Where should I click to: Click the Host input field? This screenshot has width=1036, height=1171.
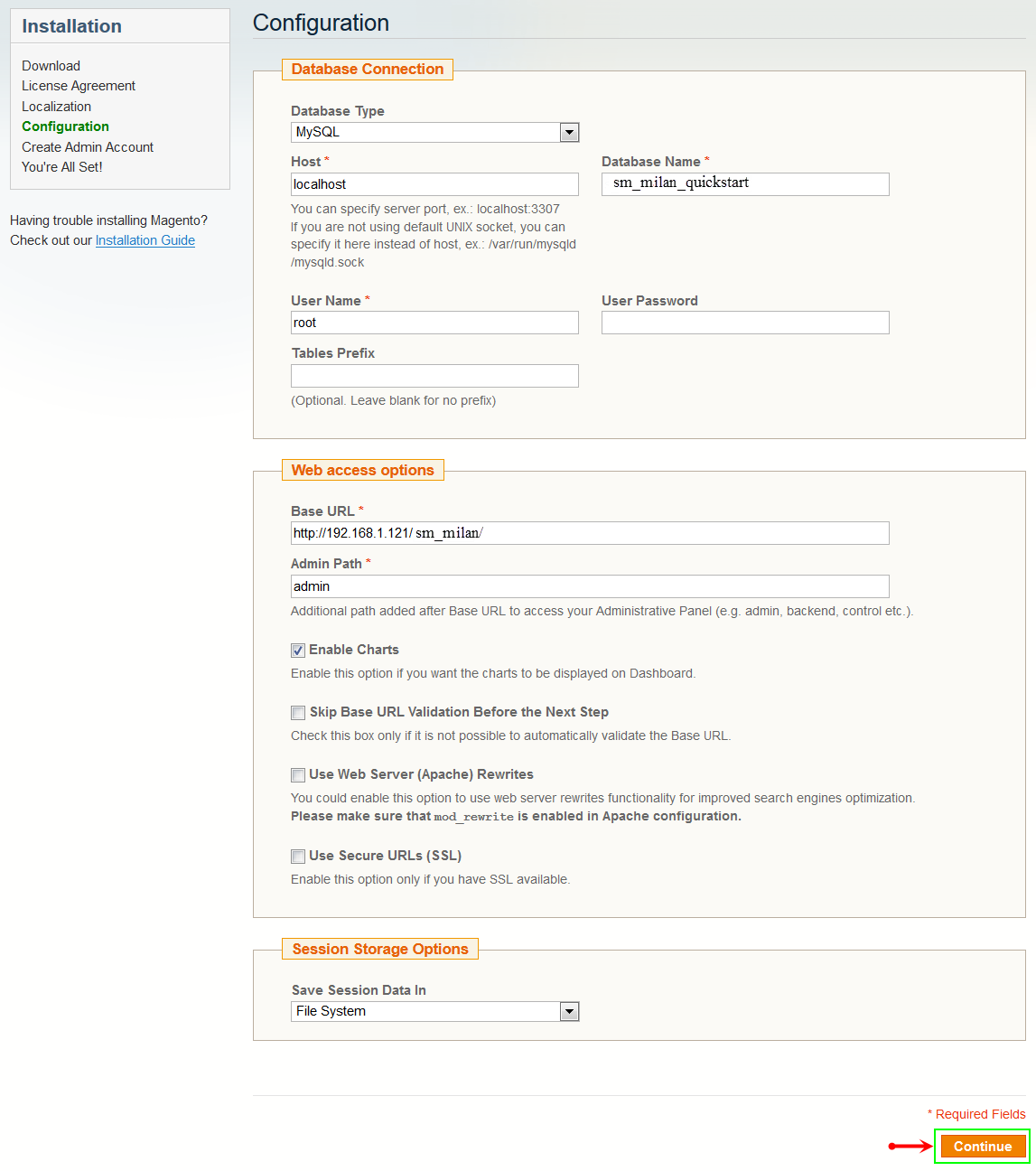pyautogui.click(x=434, y=184)
